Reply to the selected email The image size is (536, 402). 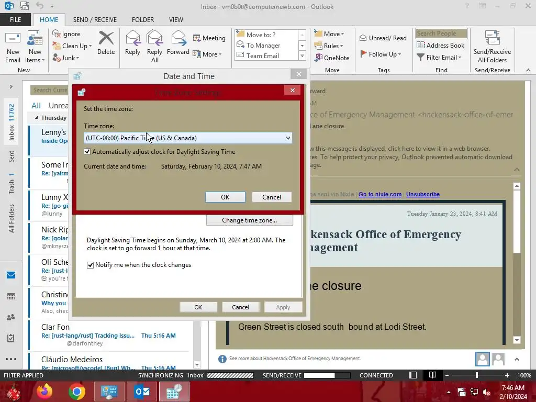coord(132,43)
